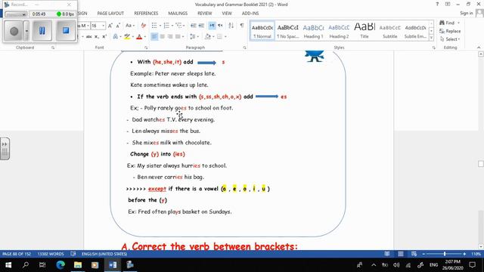Image resolution: width=484 pixels, height=272 pixels.
Task: Decrease font size with Shrink Font
Action: (118, 26)
